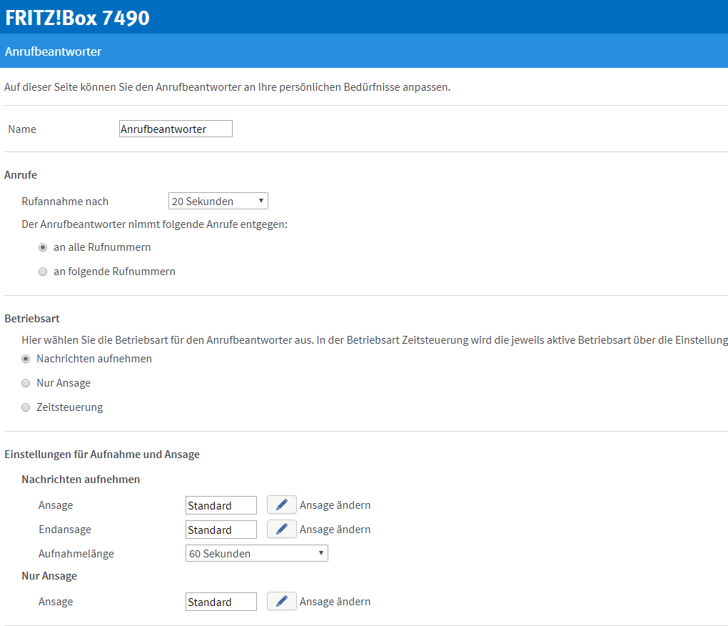The width and height of the screenshot is (728, 626).
Task: Open the 'Rufannahme nach' 20 Sekunden dropdown
Action: (x=218, y=201)
